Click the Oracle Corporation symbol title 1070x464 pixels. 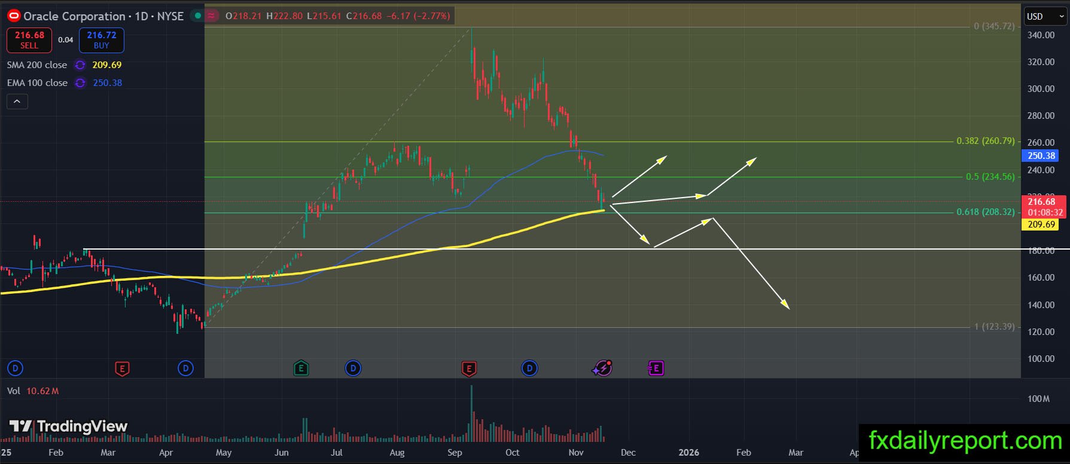pyautogui.click(x=74, y=16)
